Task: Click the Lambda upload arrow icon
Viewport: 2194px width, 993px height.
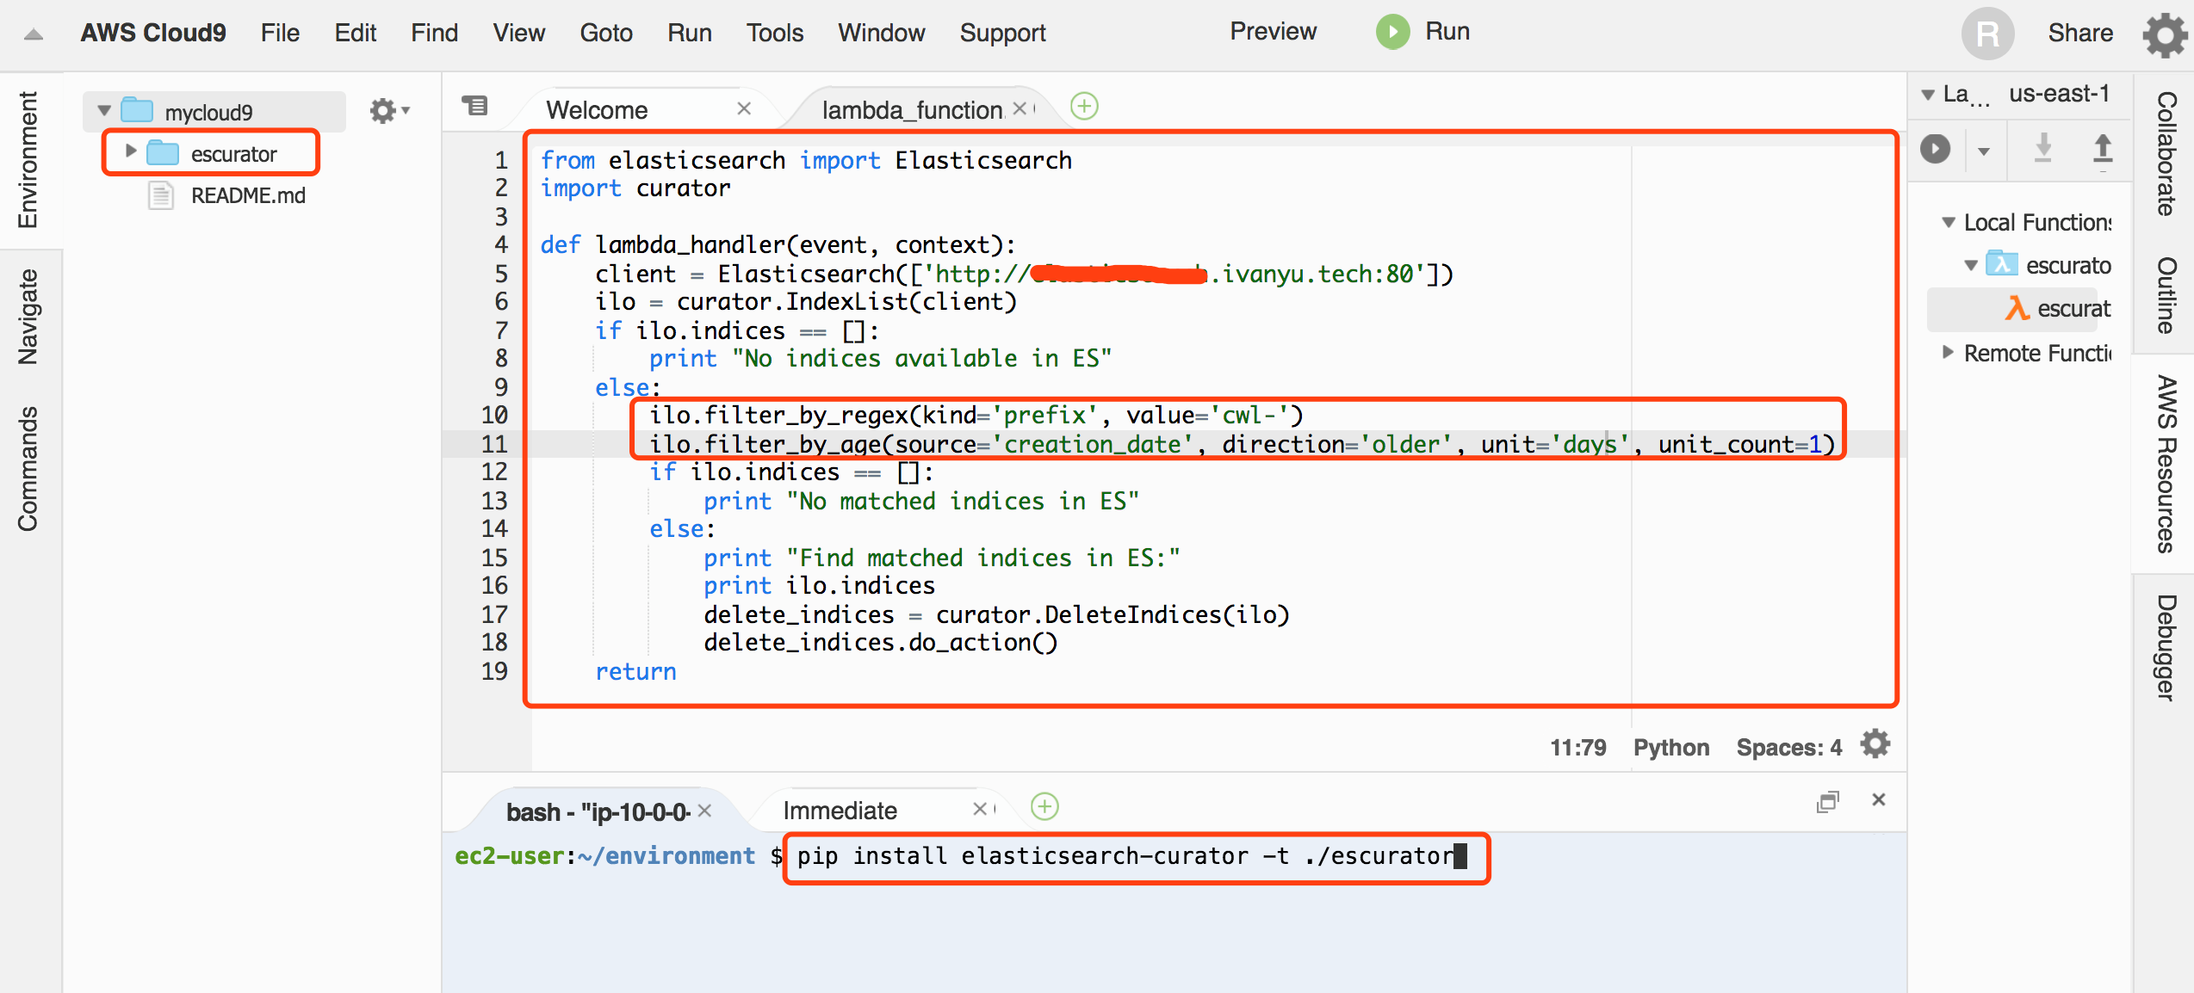Action: point(2102,149)
